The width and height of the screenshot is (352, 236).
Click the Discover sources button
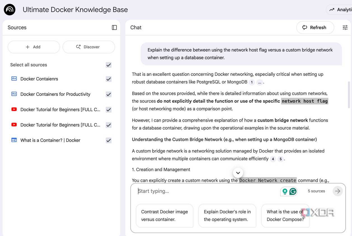coord(89,47)
